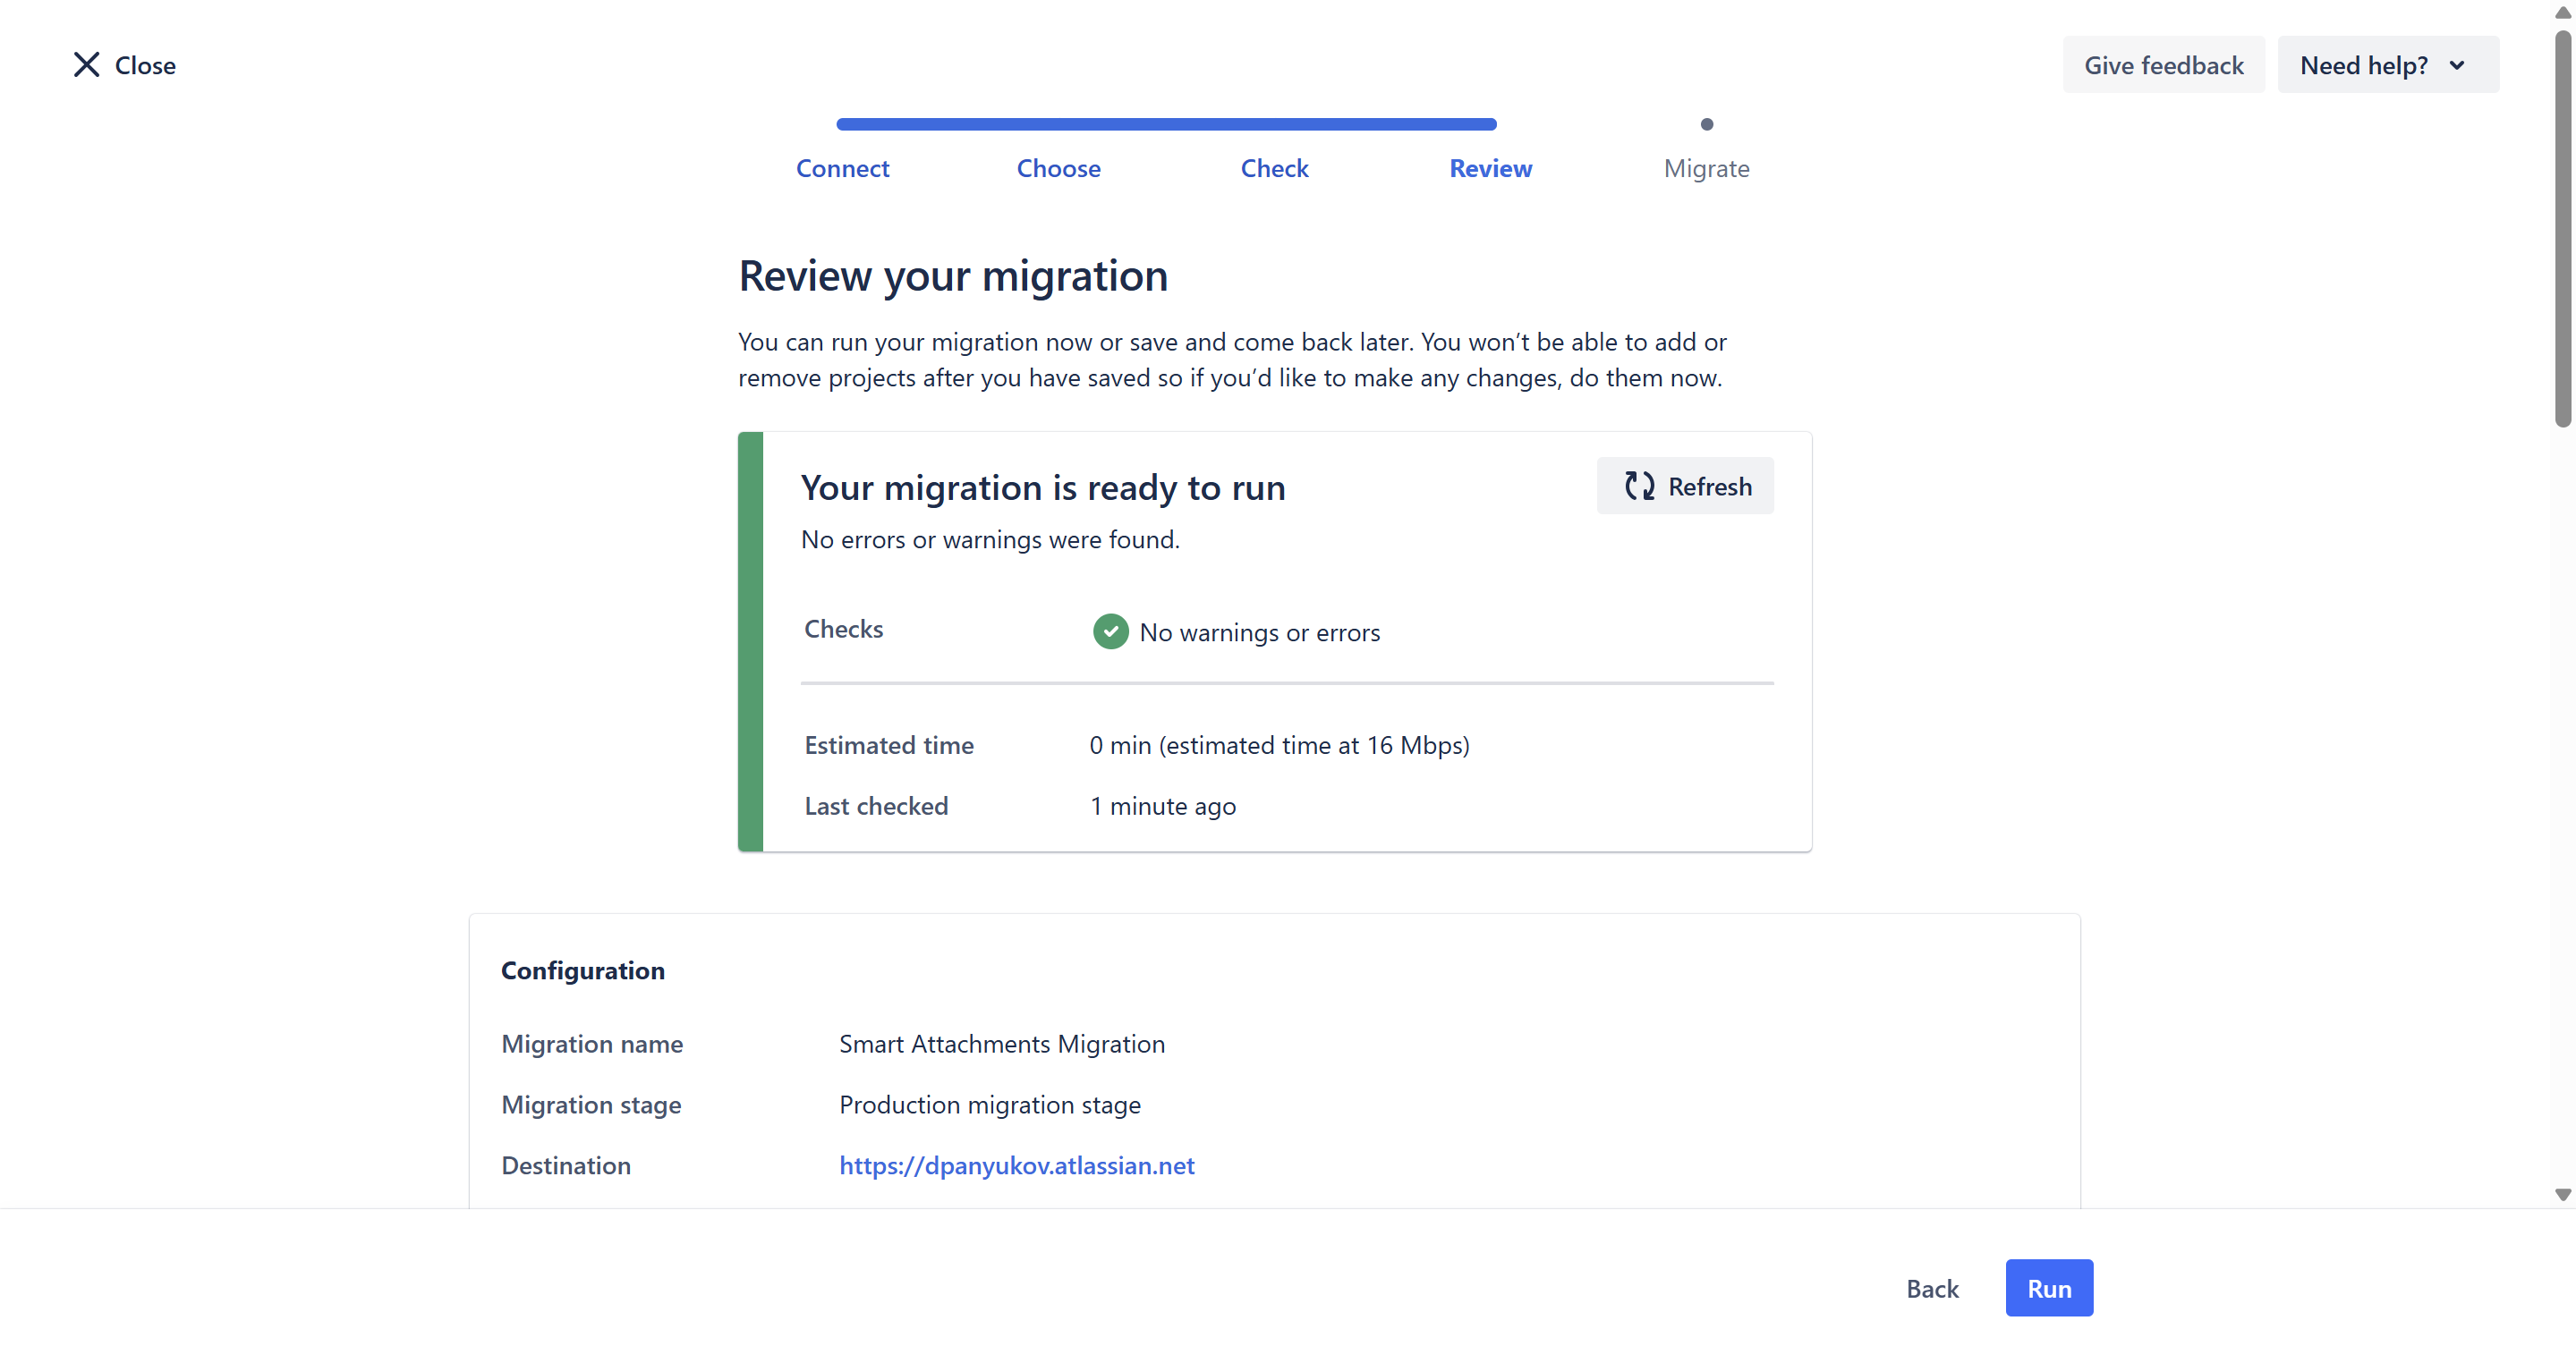Go to the Connect step
2576x1363 pixels.
pyautogui.click(x=842, y=169)
